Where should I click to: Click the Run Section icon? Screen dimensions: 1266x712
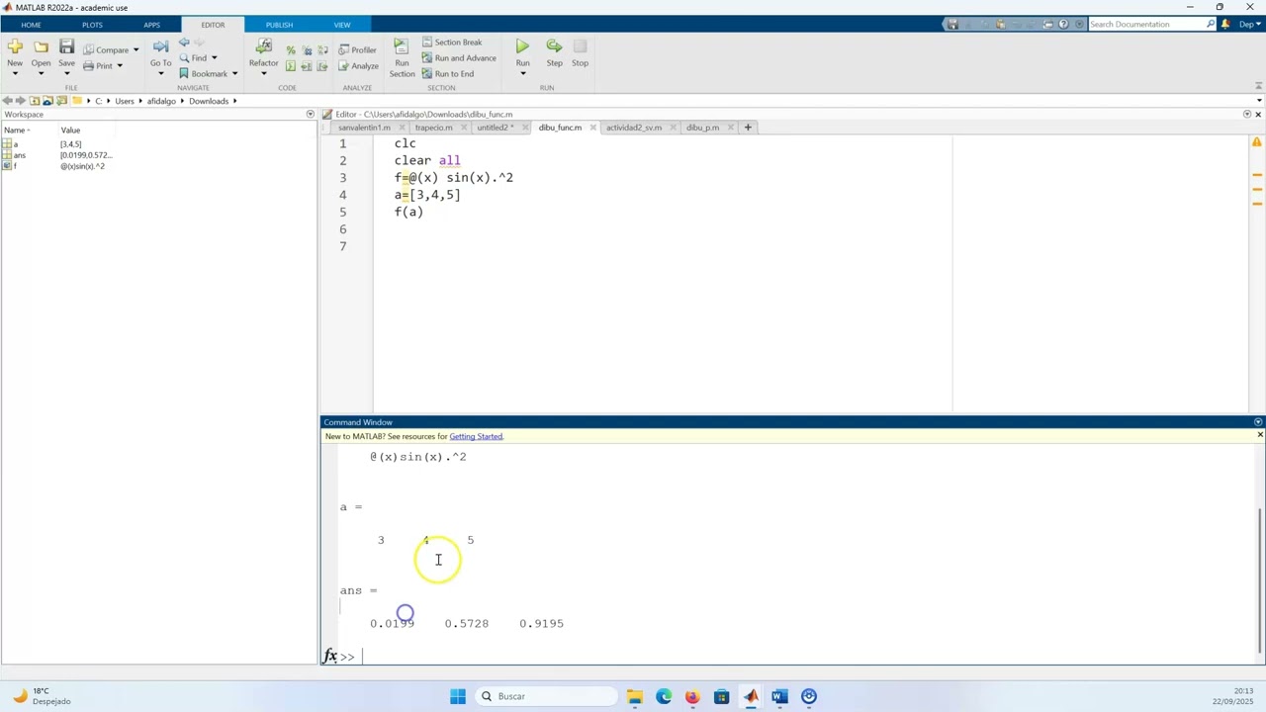402,46
